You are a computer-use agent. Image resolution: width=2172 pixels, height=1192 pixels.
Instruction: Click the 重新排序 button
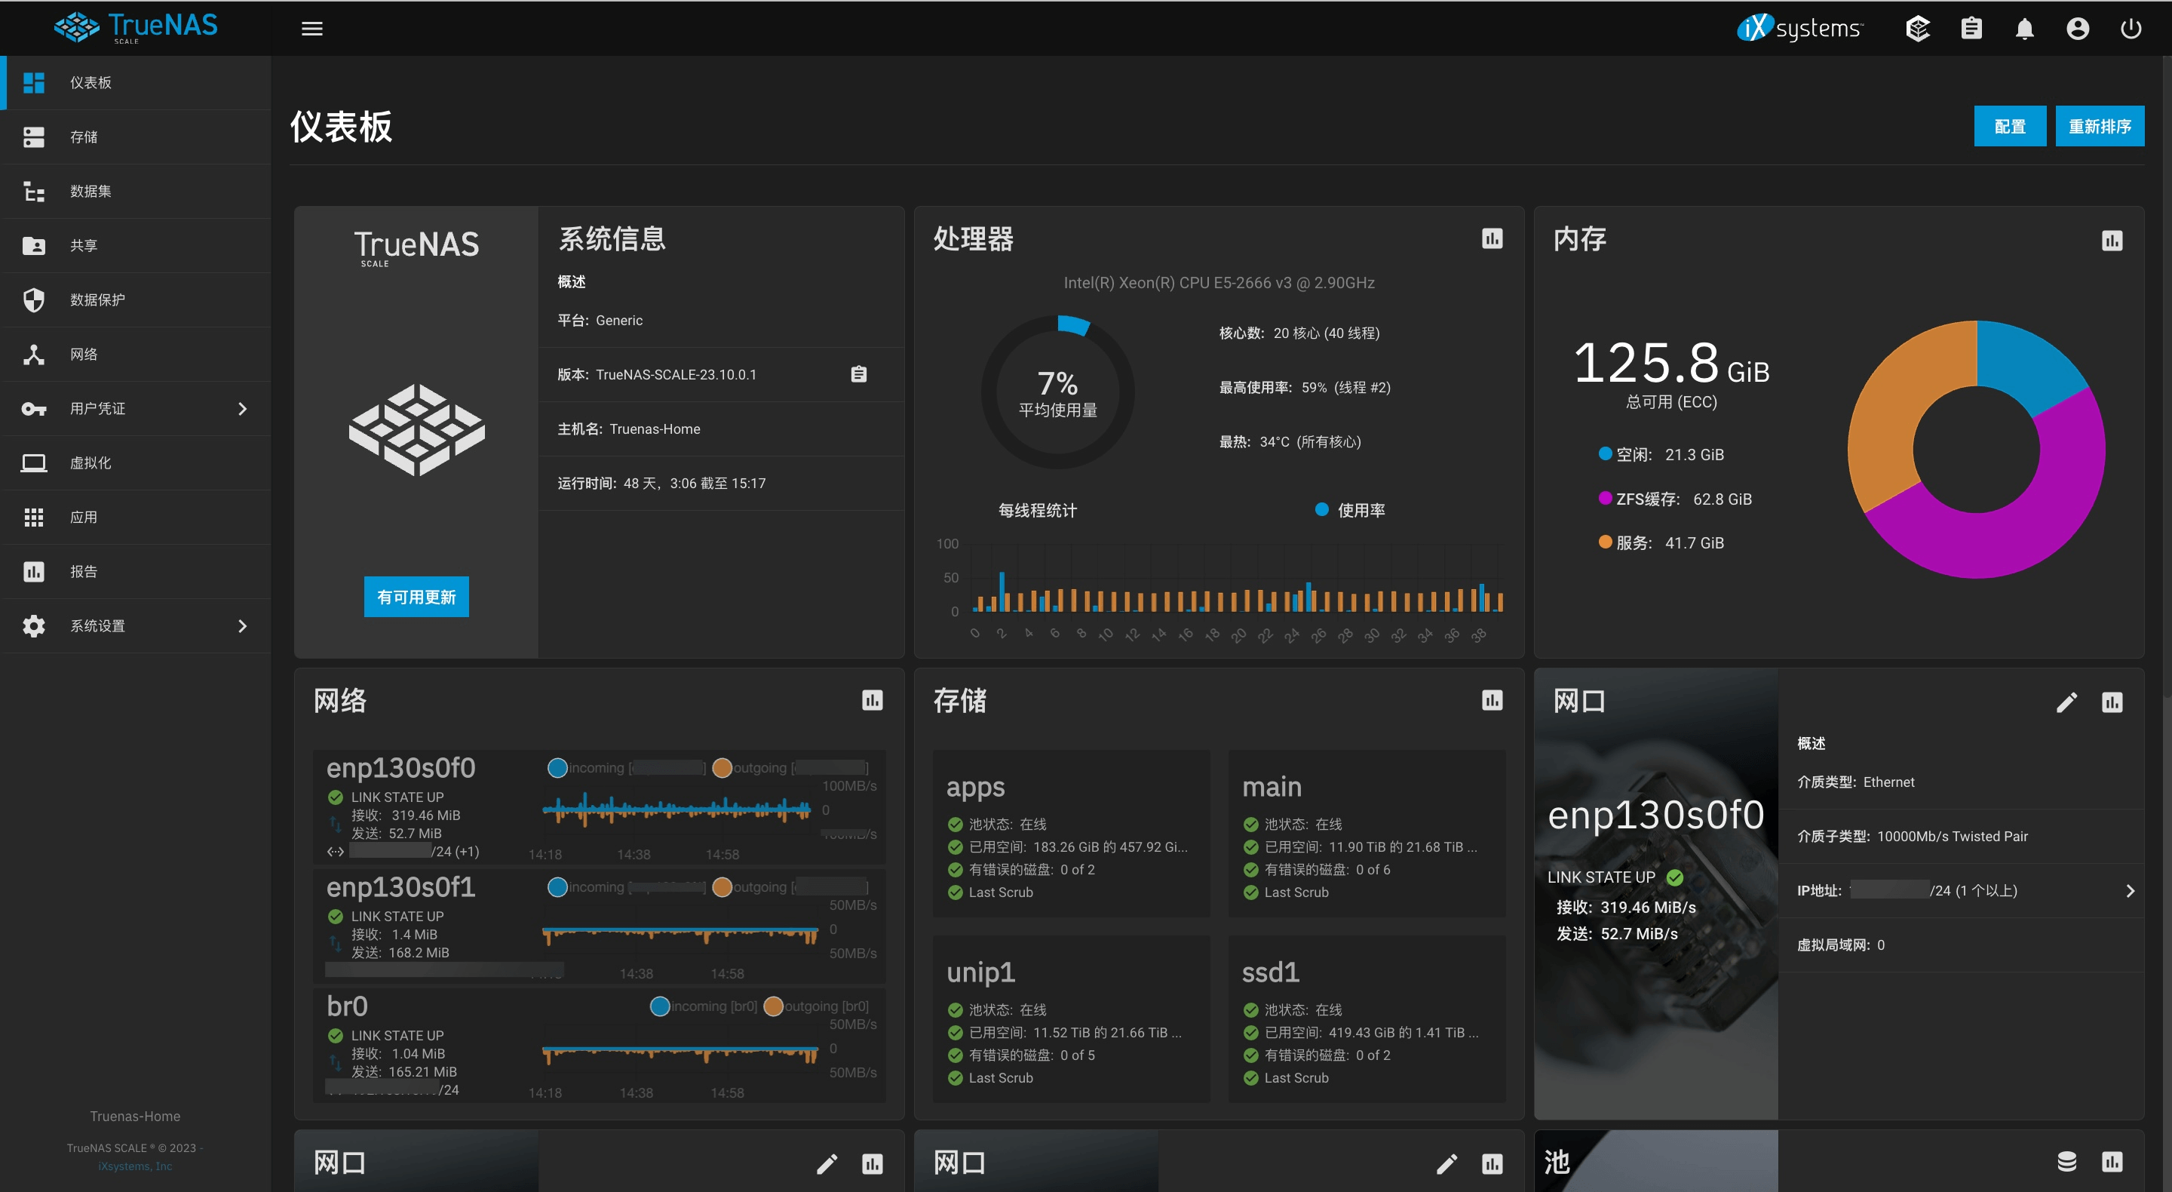[2100, 127]
